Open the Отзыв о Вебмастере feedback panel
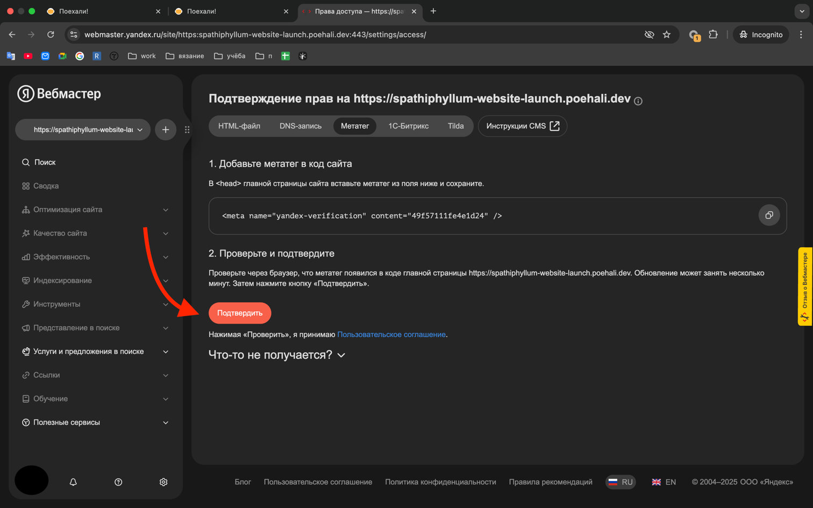813x508 pixels. coord(804,288)
